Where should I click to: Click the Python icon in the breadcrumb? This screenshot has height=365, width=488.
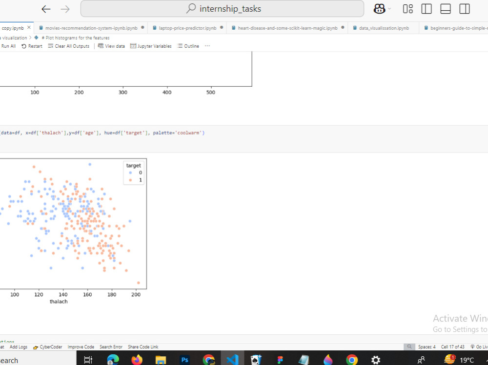click(37, 38)
